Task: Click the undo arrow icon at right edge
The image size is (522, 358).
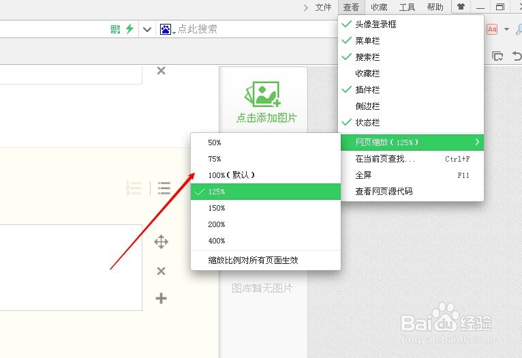Action: [x=517, y=56]
